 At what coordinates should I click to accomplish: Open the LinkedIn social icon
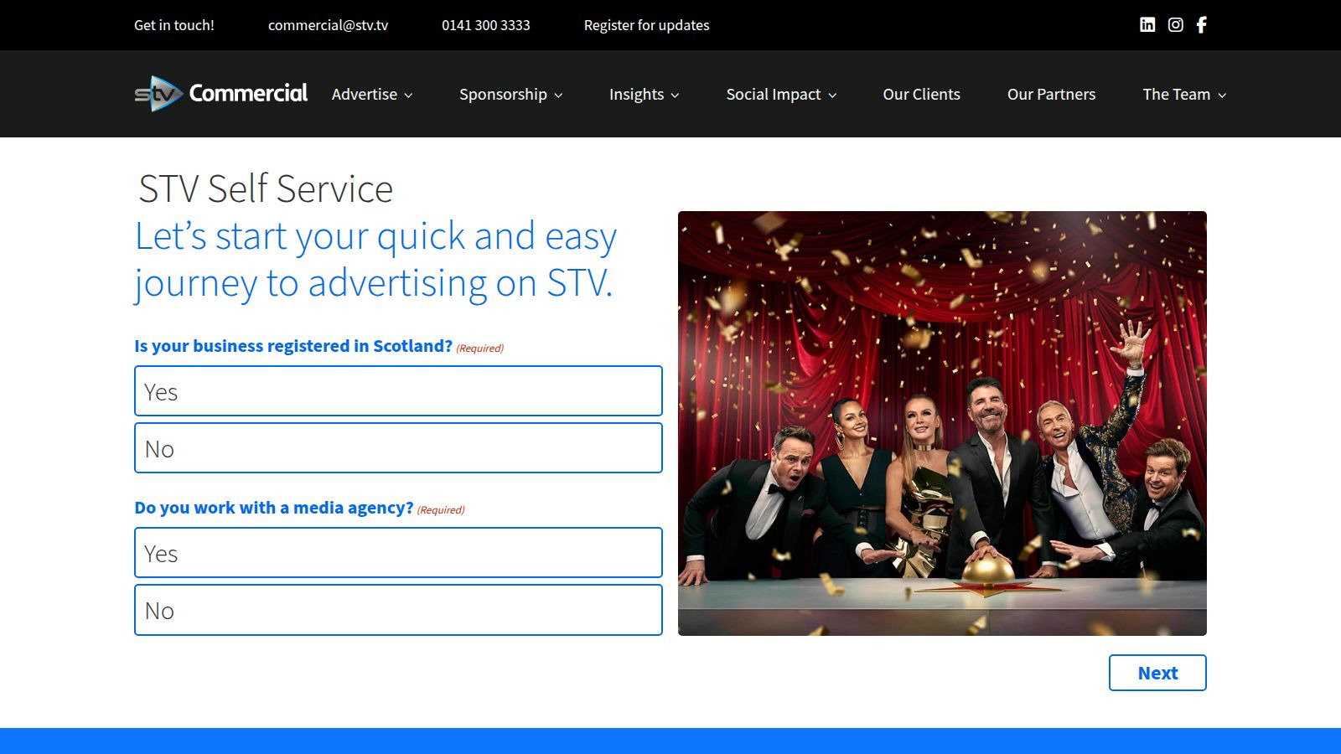click(1147, 25)
